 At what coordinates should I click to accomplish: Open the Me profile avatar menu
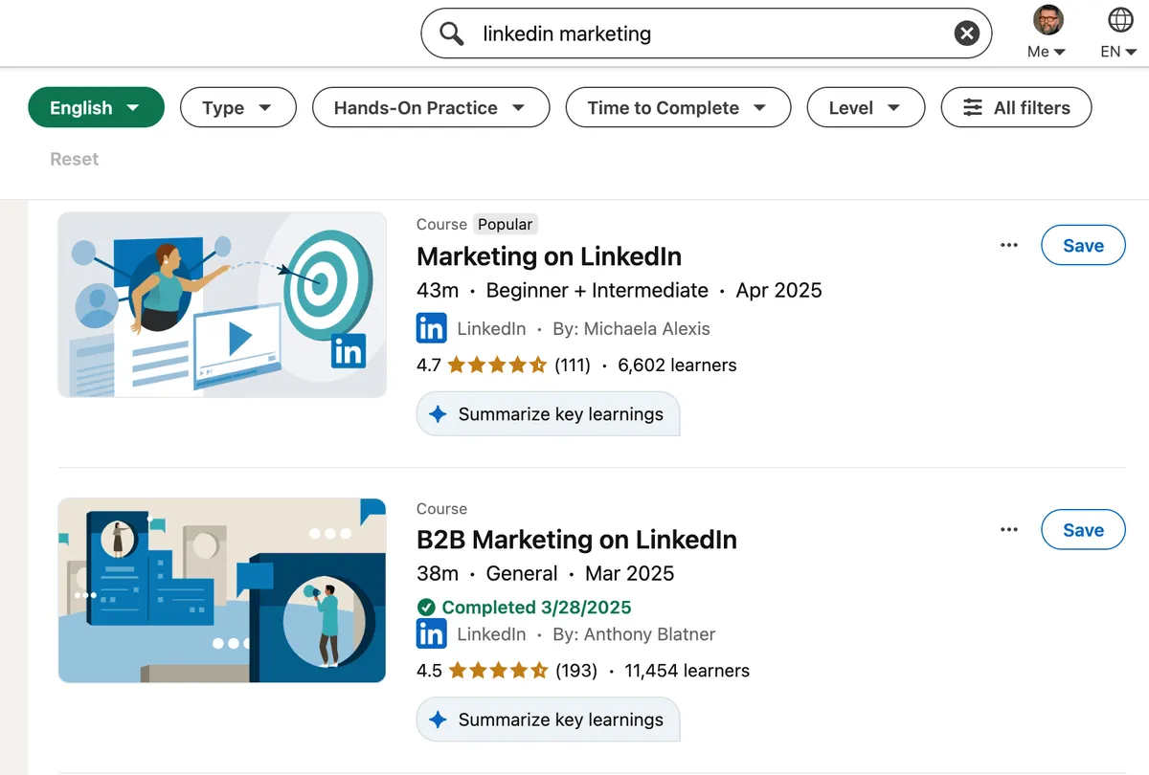1048,32
